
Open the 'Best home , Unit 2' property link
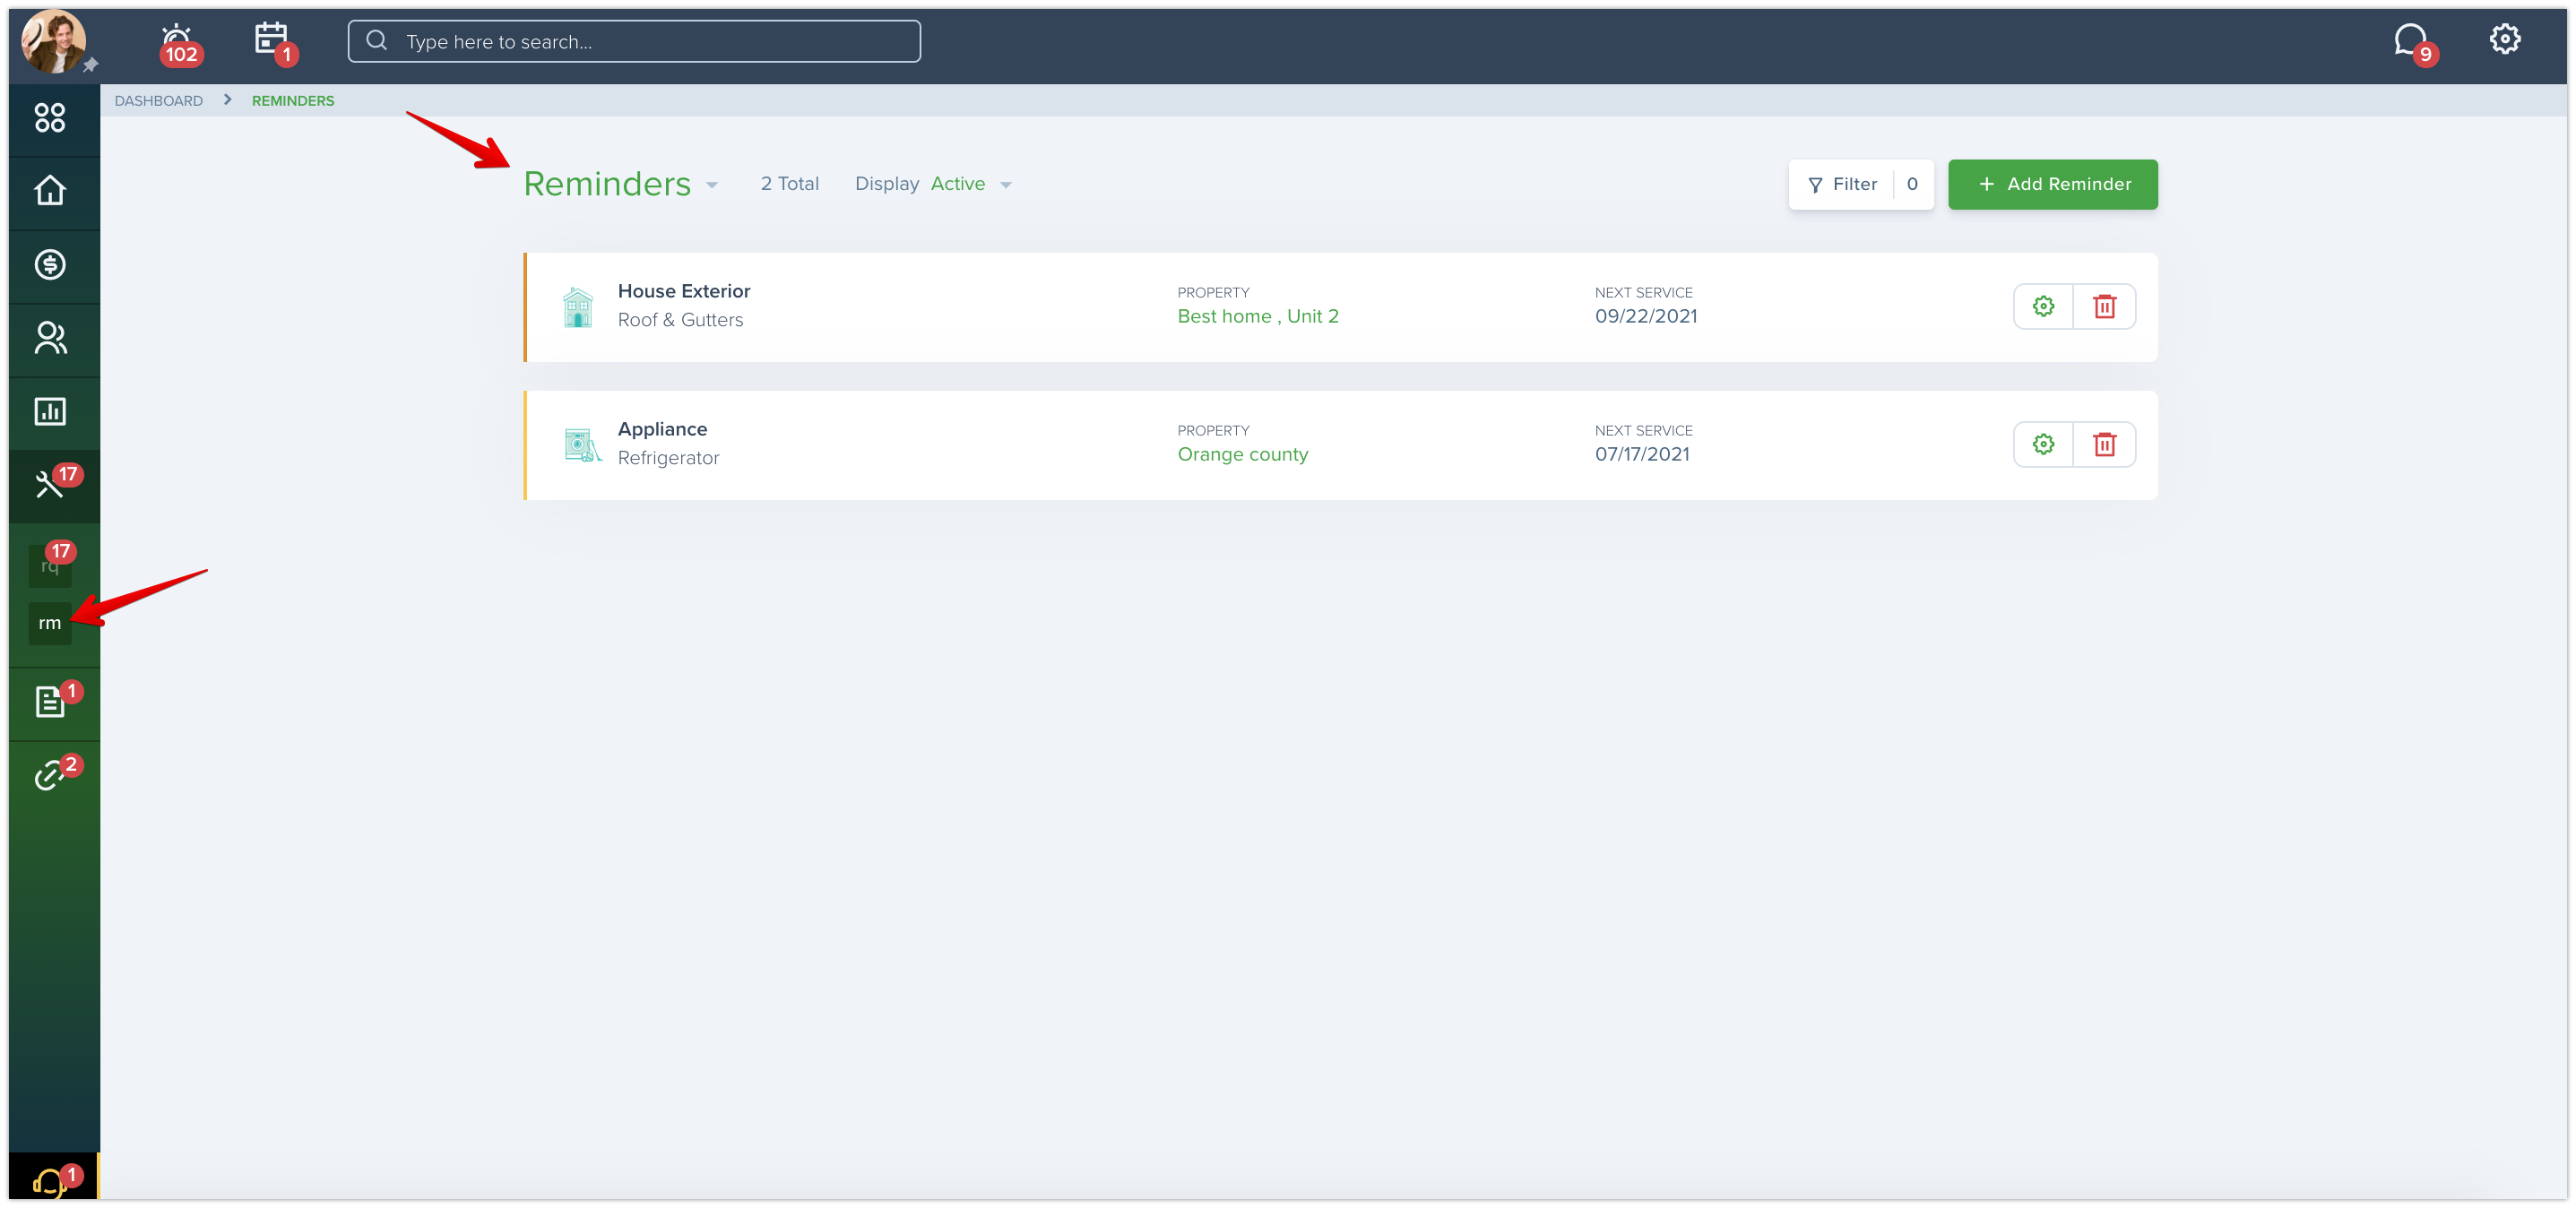tap(1257, 316)
